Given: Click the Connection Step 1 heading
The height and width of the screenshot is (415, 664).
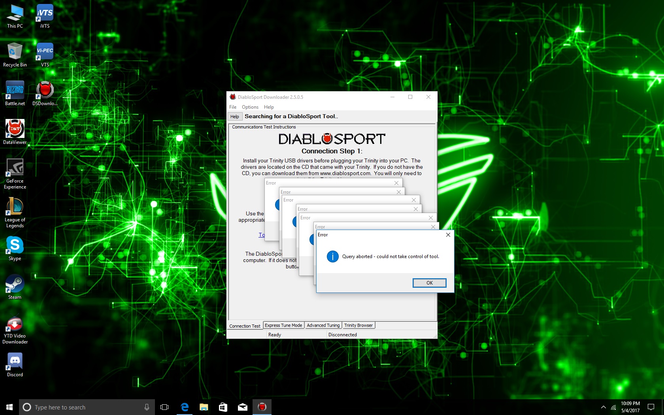Looking at the screenshot, I should point(332,151).
